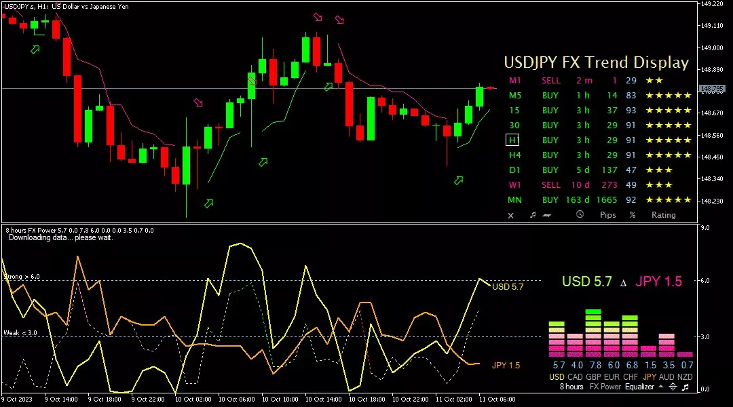Switch to the M5 timeframe row
This screenshot has width=733, height=407.
pos(514,96)
